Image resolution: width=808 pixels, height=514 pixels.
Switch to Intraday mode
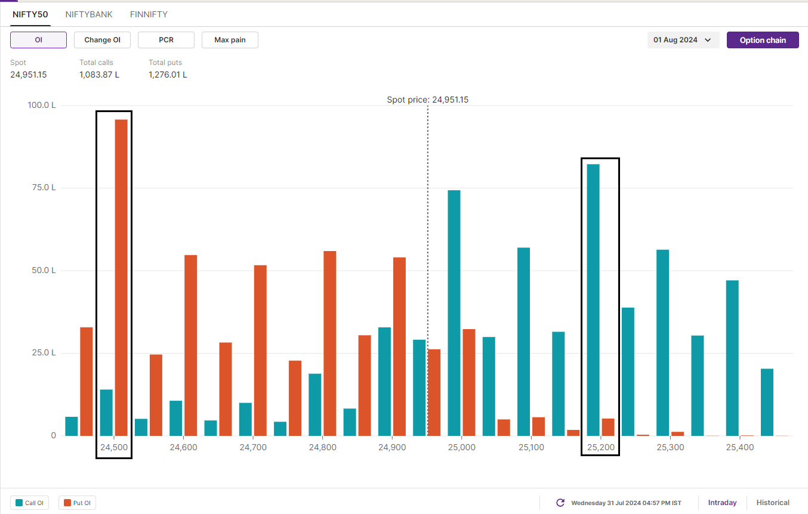722,503
